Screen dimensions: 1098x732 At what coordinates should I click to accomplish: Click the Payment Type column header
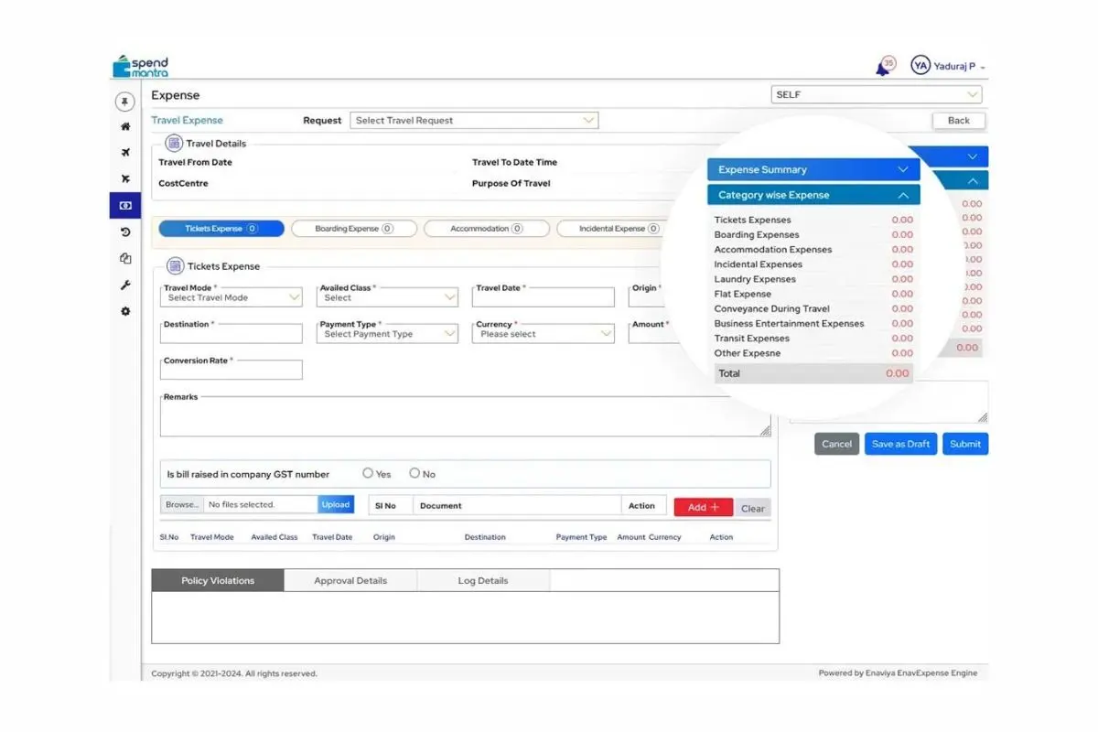[x=581, y=537]
